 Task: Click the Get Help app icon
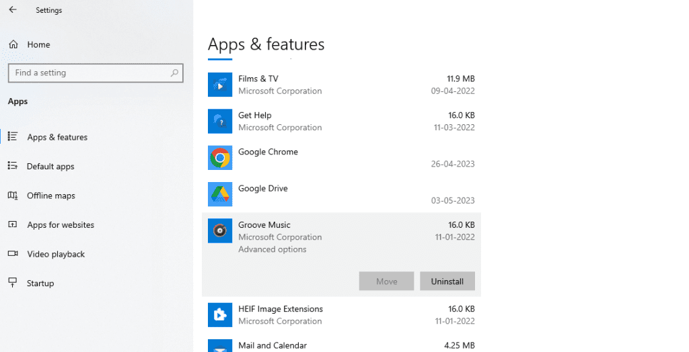pyautogui.click(x=220, y=121)
